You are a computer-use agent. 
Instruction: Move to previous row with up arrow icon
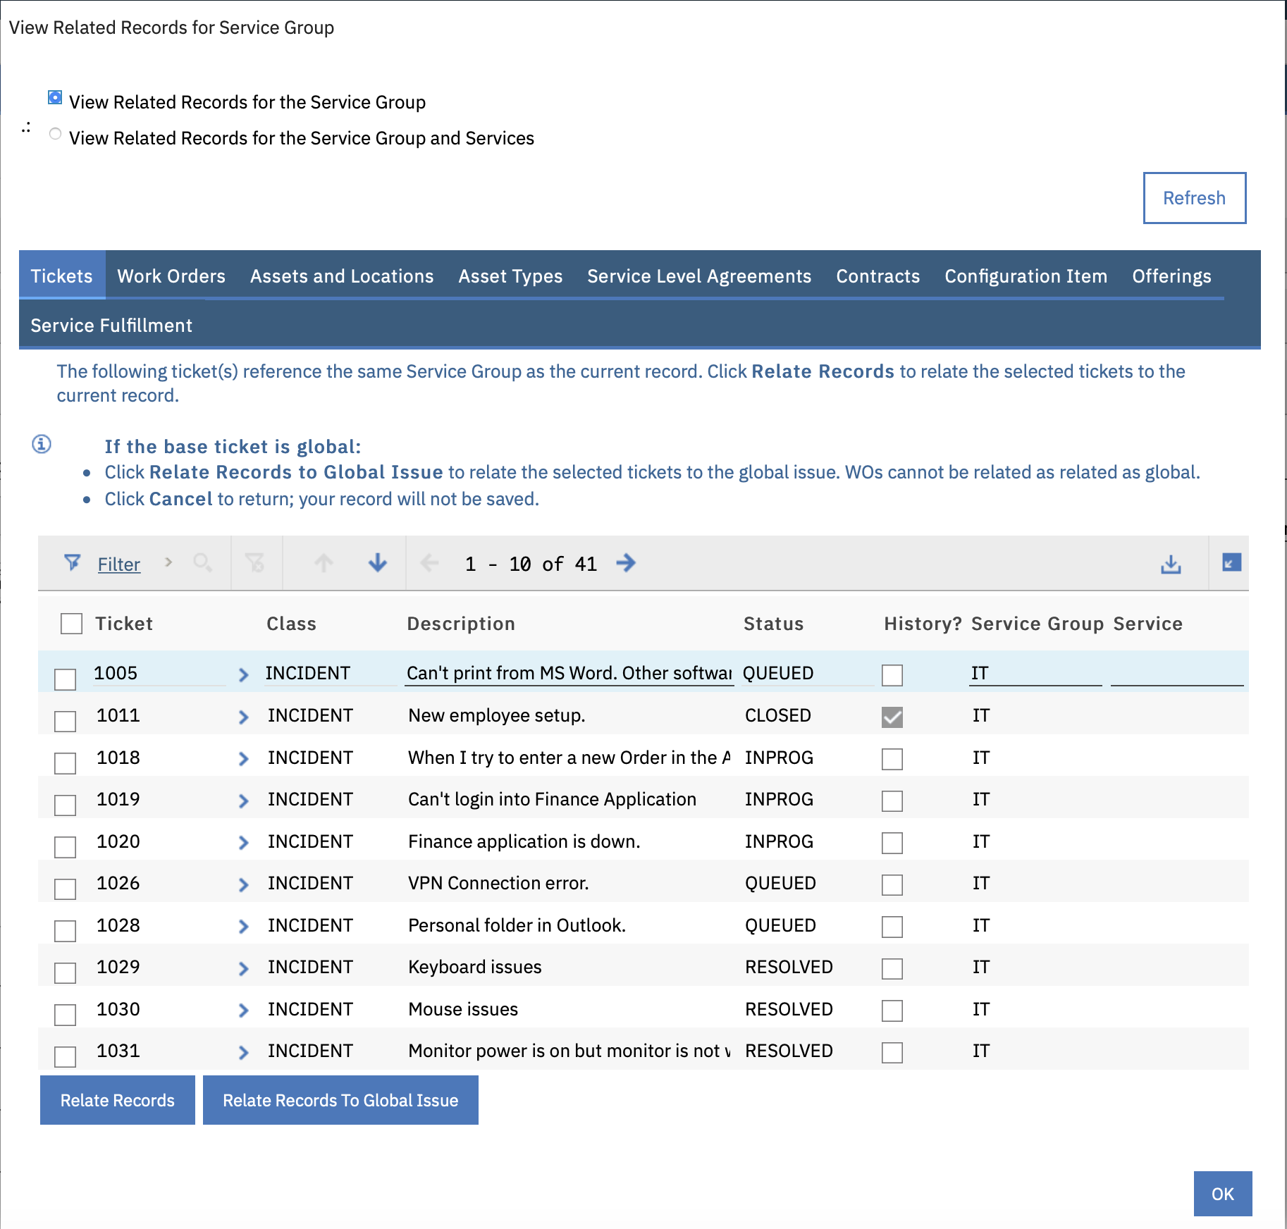point(323,563)
